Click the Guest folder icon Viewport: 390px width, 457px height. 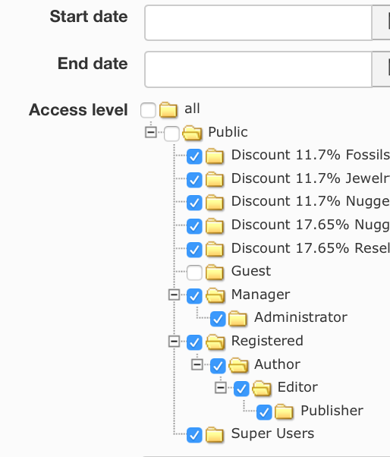click(x=215, y=273)
